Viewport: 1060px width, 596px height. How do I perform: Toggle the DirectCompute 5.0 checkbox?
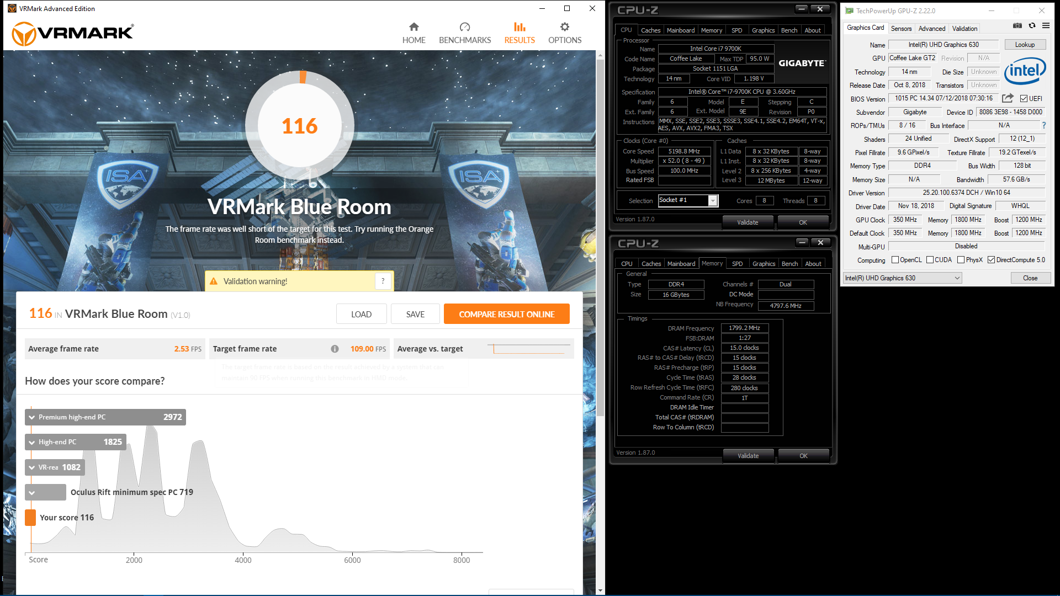(x=991, y=260)
